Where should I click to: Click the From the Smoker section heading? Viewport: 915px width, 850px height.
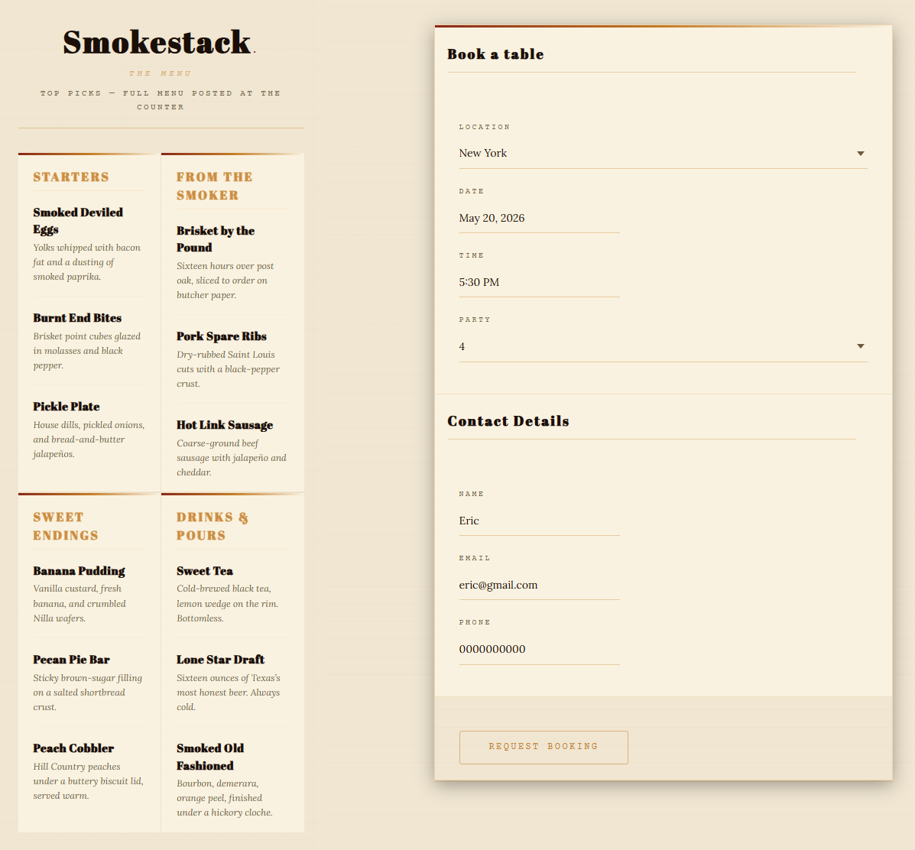coord(215,186)
